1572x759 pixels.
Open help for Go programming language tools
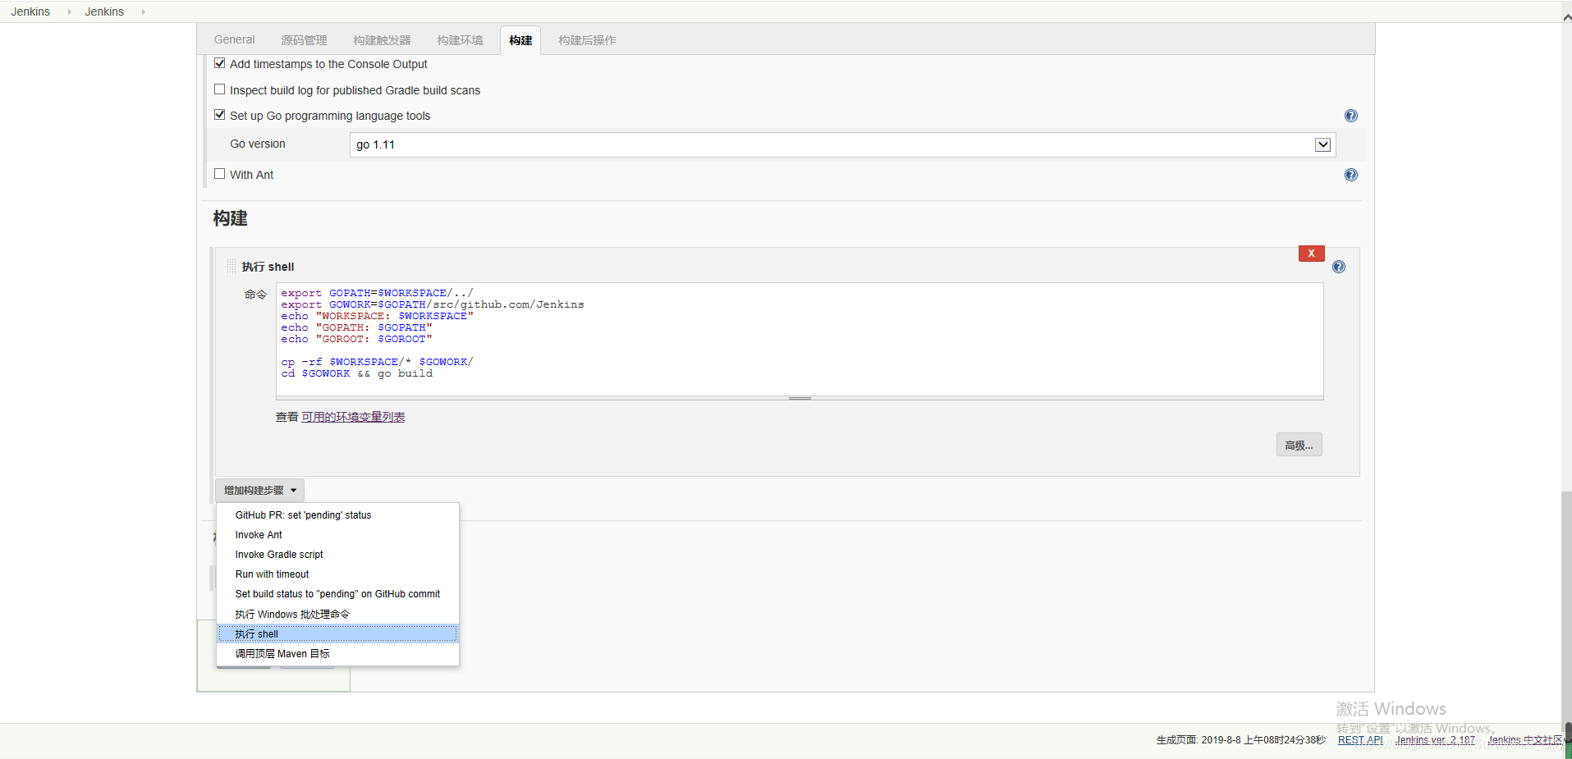pyautogui.click(x=1350, y=116)
